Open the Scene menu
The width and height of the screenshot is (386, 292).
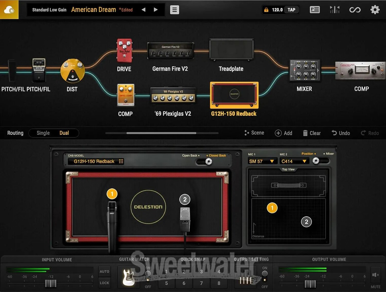coord(254,133)
